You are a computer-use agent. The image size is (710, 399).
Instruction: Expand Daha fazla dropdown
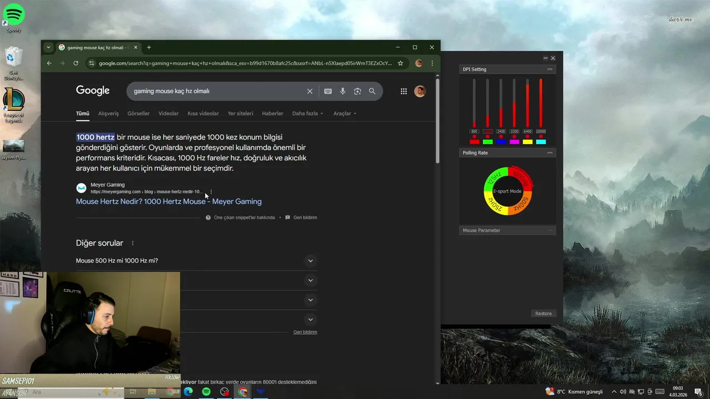(x=307, y=114)
